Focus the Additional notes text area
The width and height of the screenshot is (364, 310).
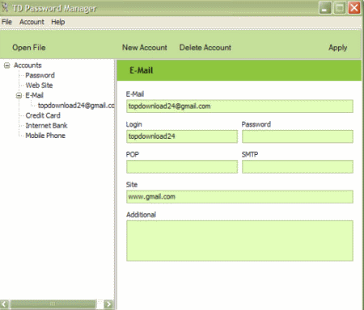point(239,241)
